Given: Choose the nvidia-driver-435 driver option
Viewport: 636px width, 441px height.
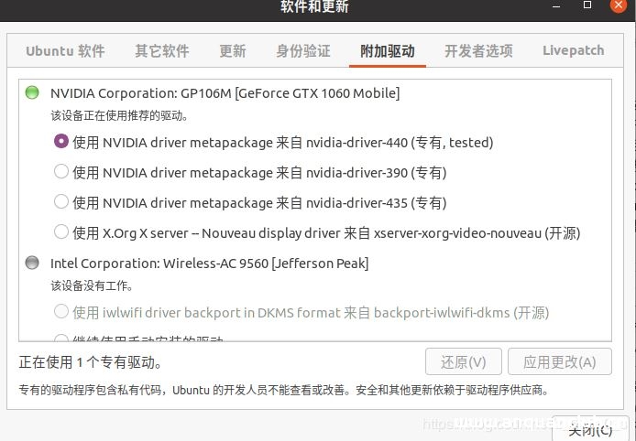Looking at the screenshot, I should pyautogui.click(x=61, y=202).
